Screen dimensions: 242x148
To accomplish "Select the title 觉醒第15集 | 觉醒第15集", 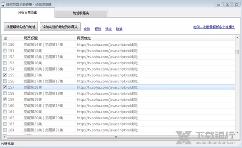I will 44,57.
